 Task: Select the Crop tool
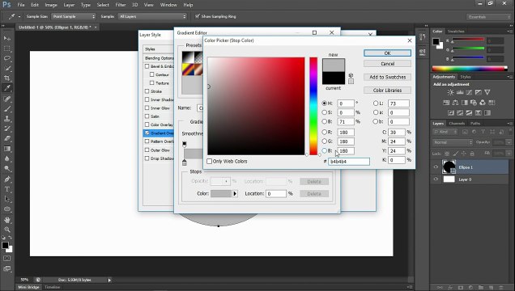click(x=7, y=78)
